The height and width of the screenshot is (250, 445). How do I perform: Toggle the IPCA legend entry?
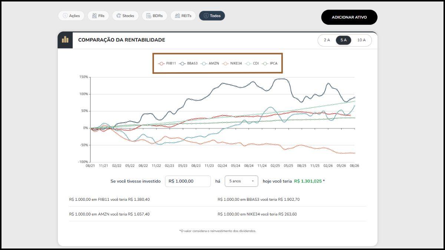pos(270,63)
